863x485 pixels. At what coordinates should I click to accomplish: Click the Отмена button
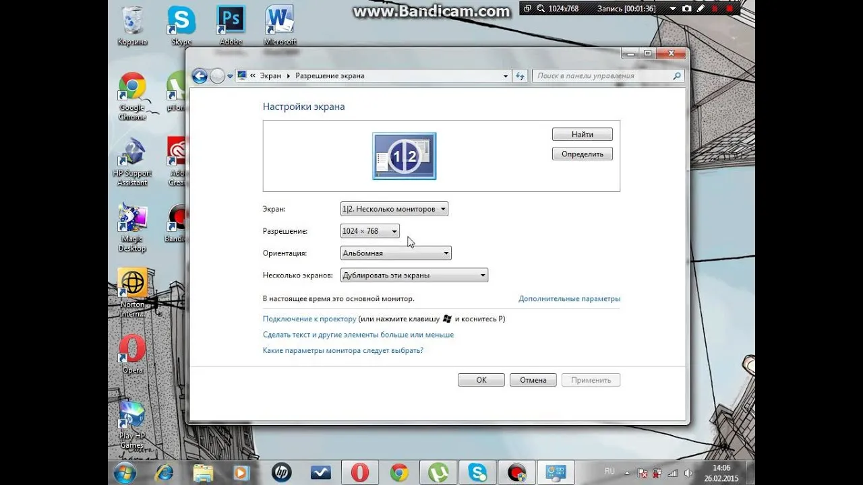[533, 380]
